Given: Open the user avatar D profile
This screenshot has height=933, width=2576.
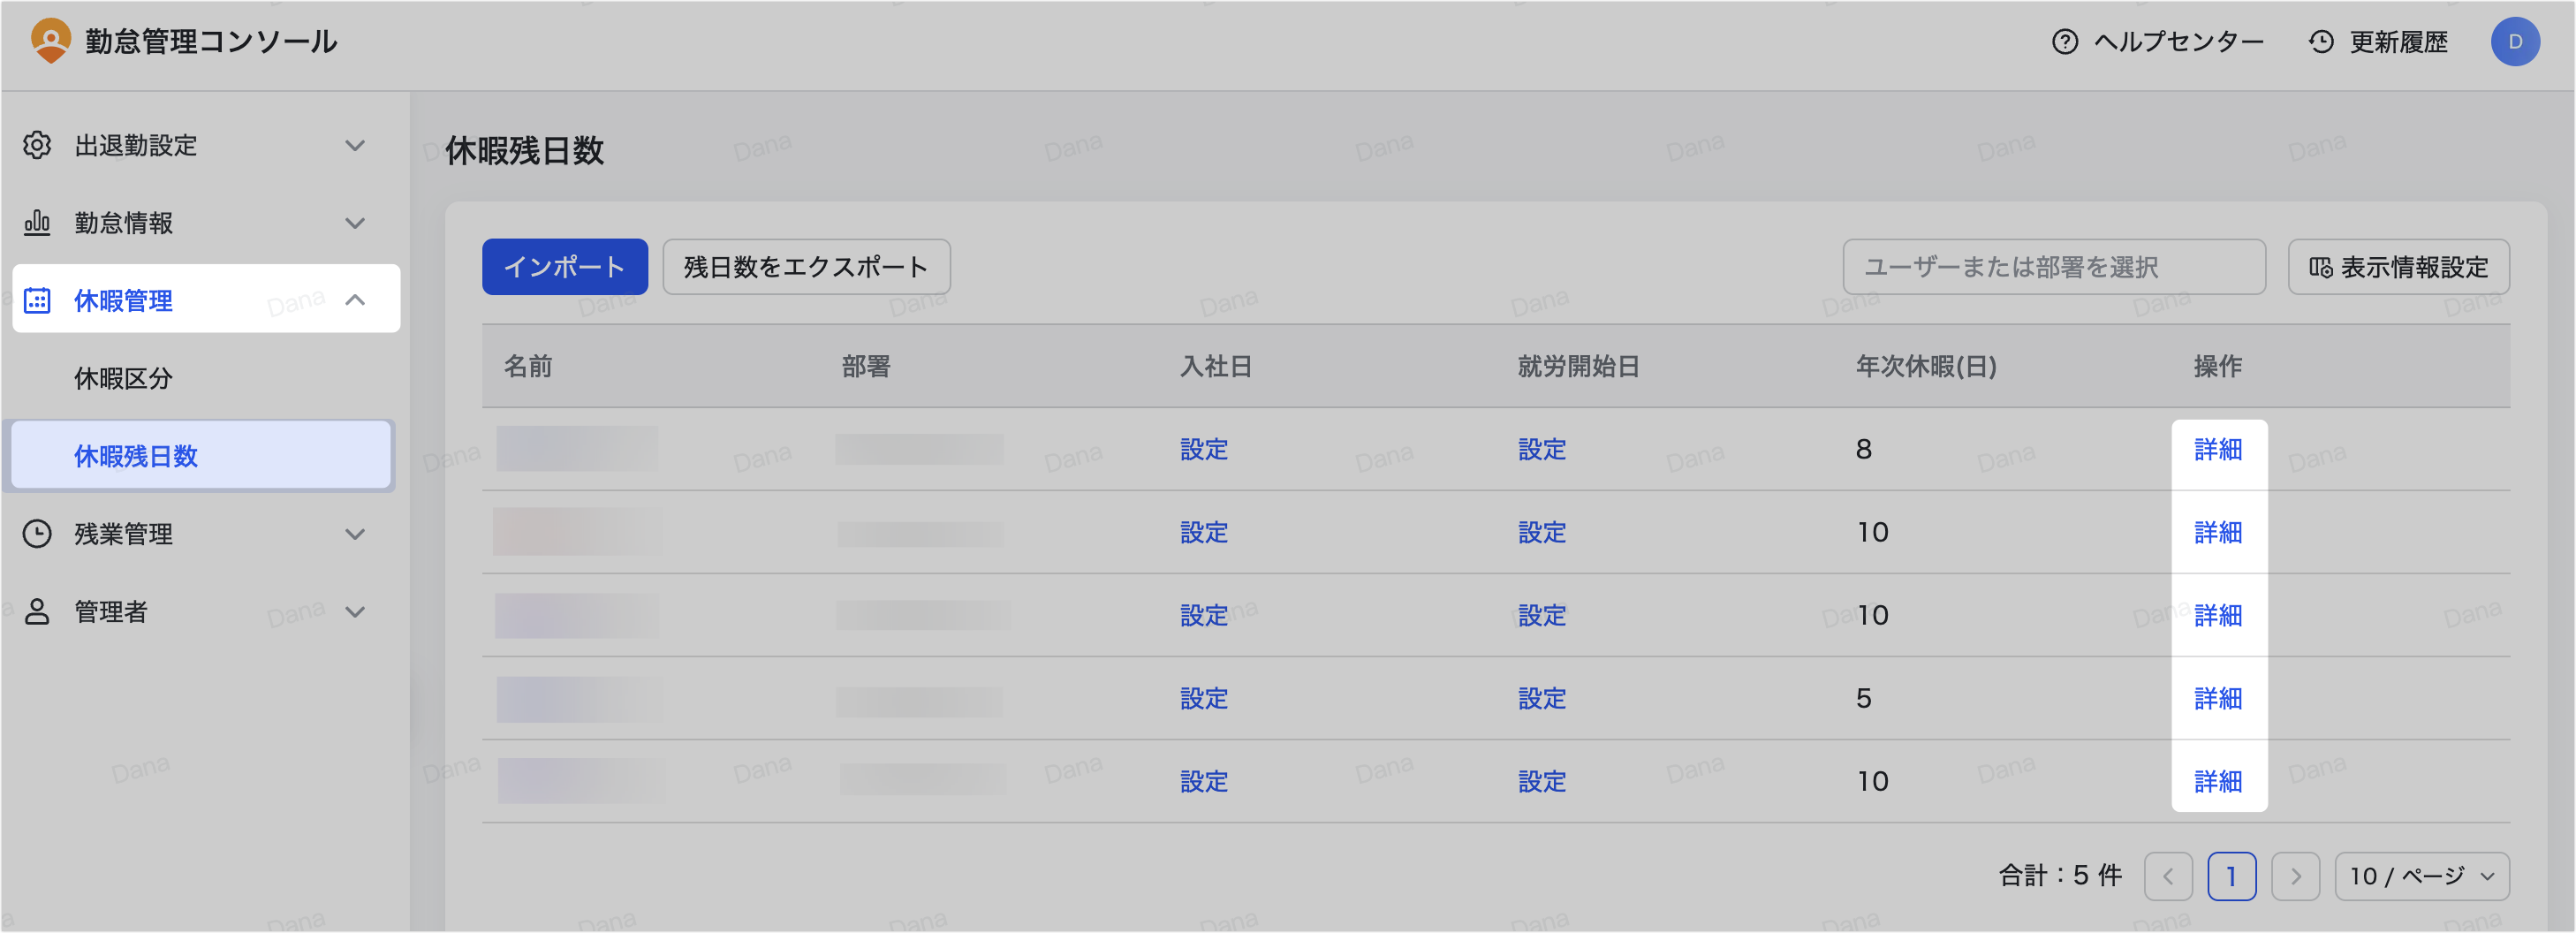Looking at the screenshot, I should 2514,42.
